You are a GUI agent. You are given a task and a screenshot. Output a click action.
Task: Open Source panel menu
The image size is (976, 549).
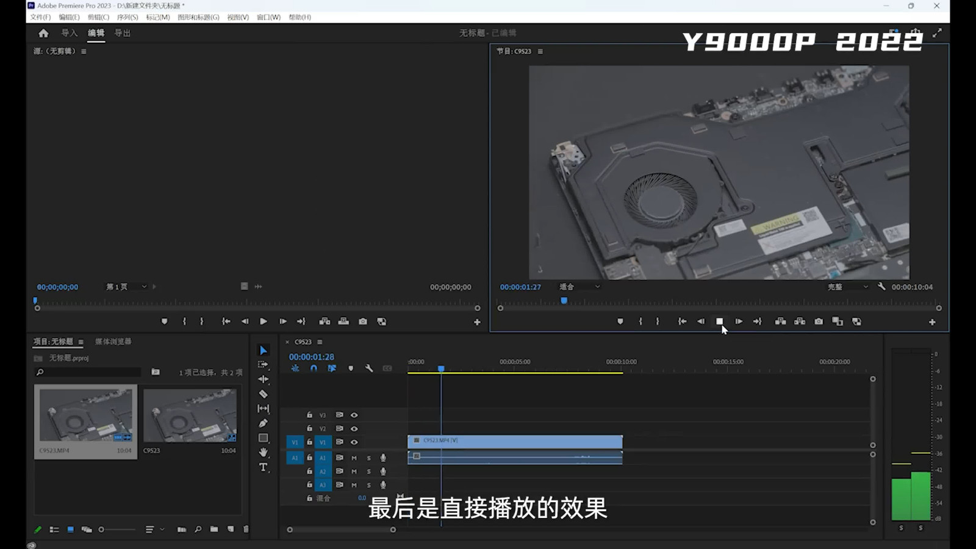click(84, 51)
